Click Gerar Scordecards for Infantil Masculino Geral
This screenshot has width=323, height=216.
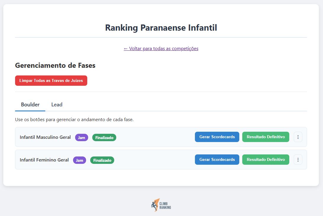click(217, 137)
